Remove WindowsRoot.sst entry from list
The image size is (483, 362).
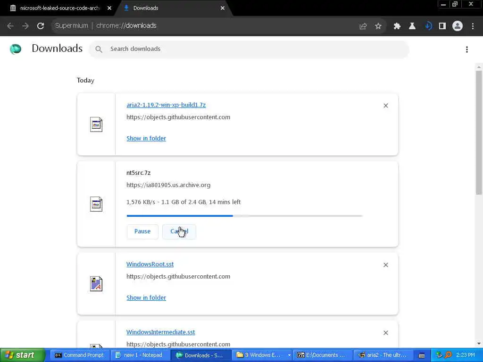(x=386, y=265)
